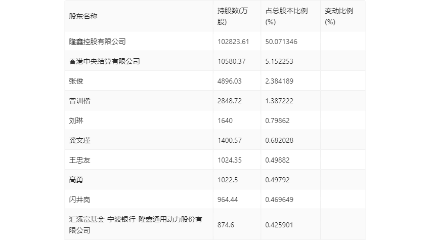Select the value 964.44
The image size is (430, 240).
(228, 199)
